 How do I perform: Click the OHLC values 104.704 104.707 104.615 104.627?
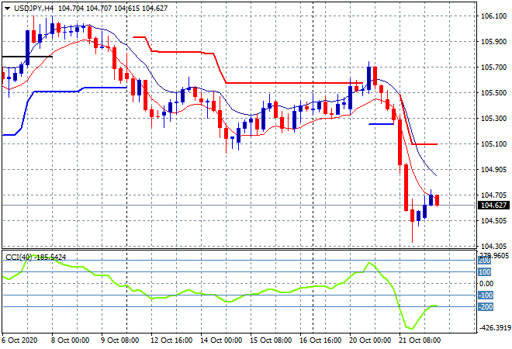click(x=112, y=9)
